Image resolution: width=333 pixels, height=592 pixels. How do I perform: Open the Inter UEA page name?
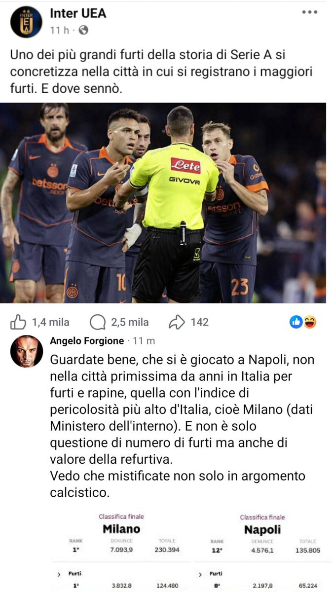pyautogui.click(x=78, y=13)
